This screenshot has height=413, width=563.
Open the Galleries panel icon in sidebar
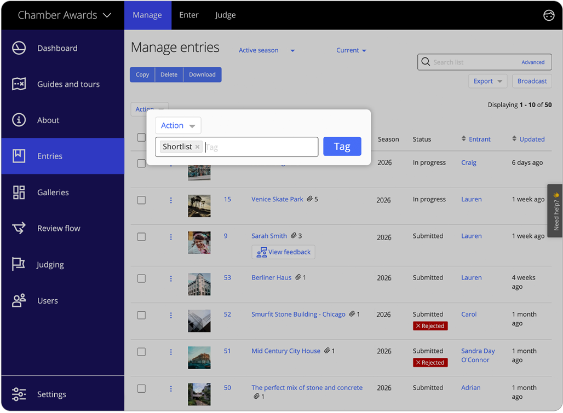(19, 192)
